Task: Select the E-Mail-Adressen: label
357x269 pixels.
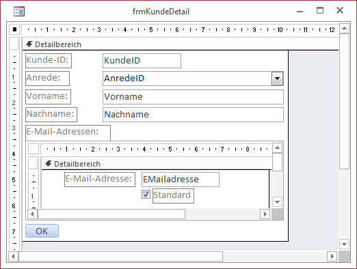Action: 68,132
